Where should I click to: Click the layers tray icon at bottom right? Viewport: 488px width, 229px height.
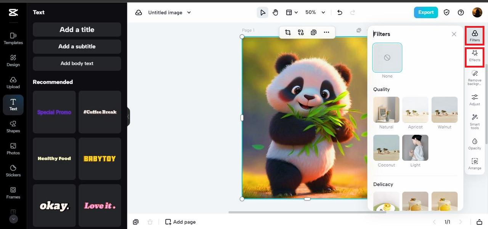coord(479,222)
